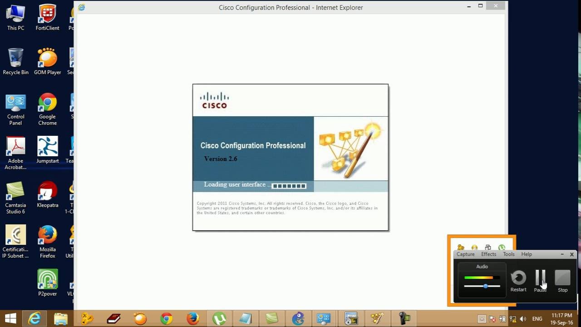Open Certification IP Subnet desktop file

[x=15, y=242]
